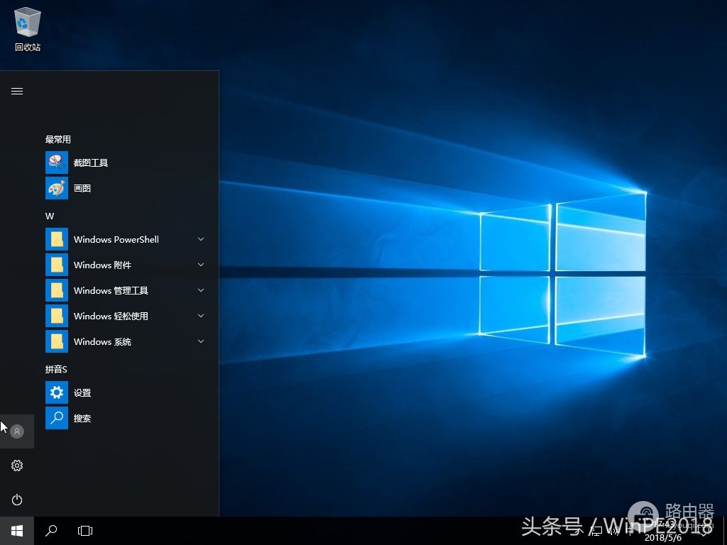Select the Windows 系统 label
The width and height of the screenshot is (727, 545).
point(102,341)
